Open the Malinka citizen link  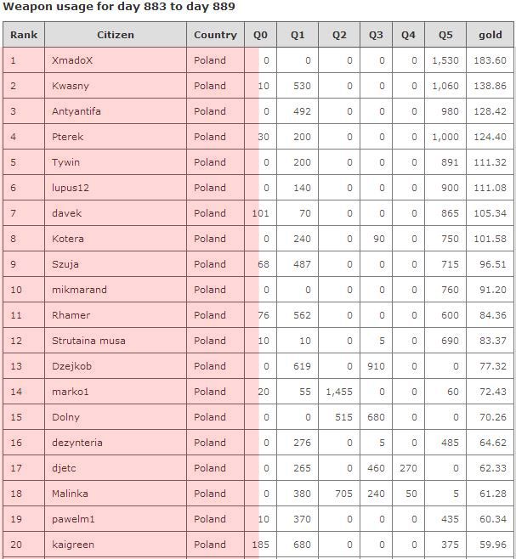(70, 494)
